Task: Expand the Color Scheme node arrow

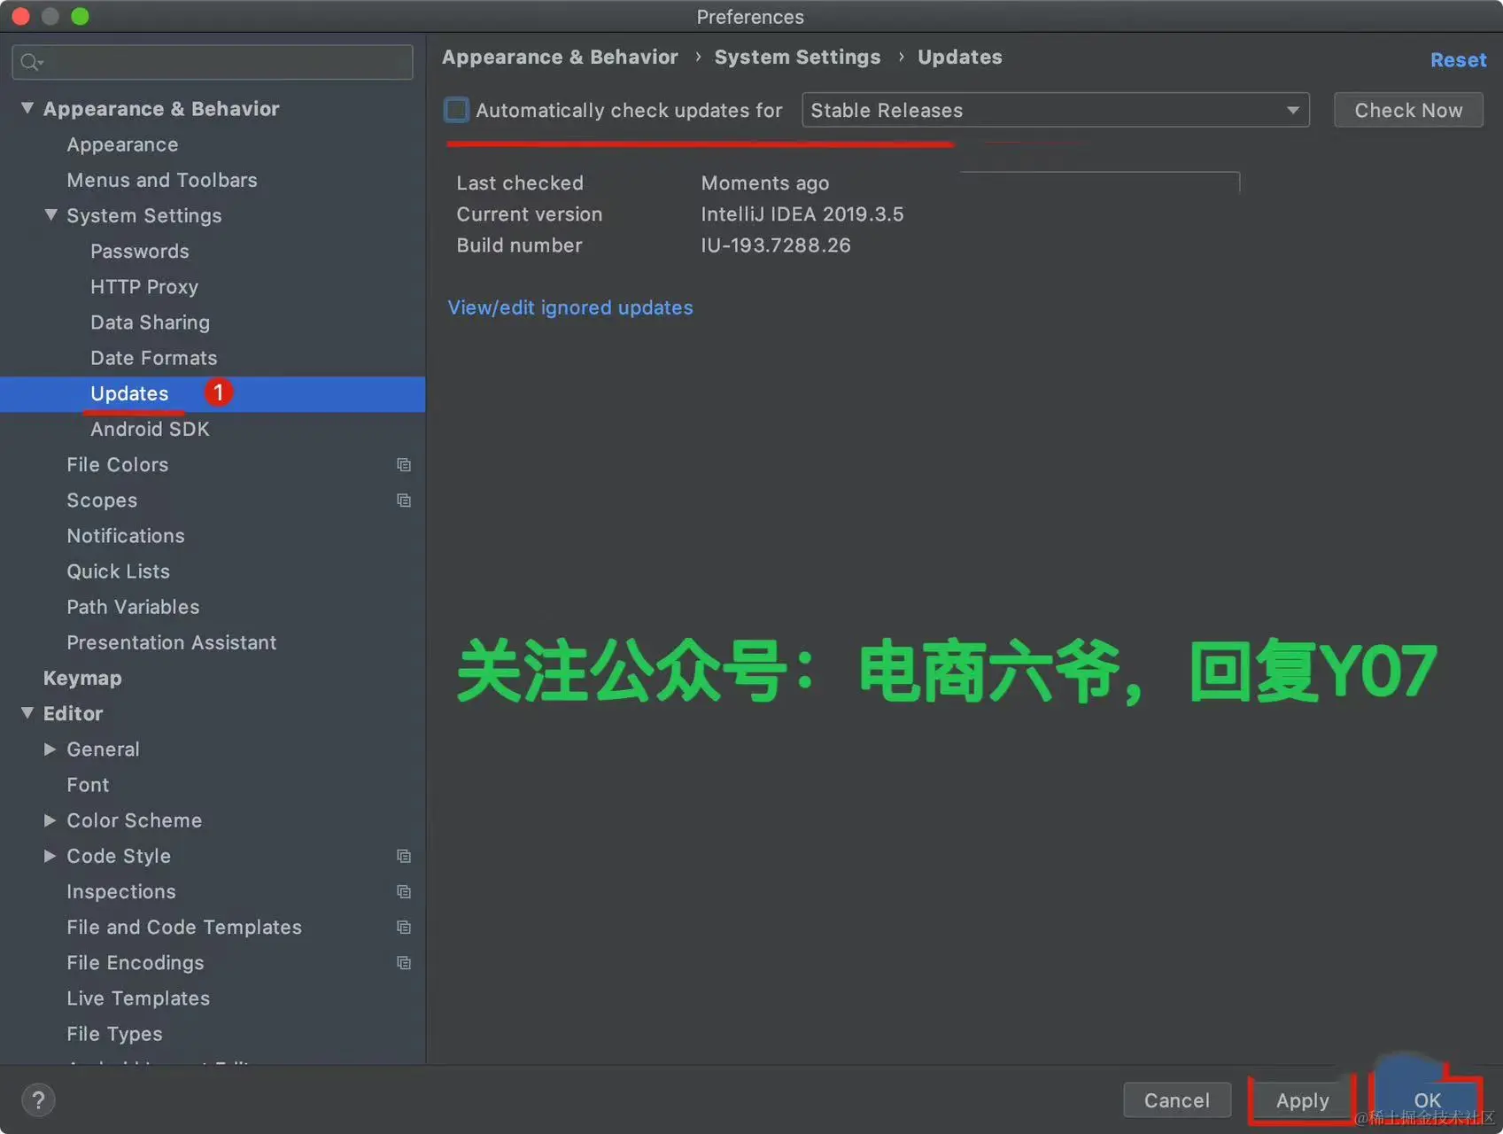Action: pyautogui.click(x=50, y=820)
